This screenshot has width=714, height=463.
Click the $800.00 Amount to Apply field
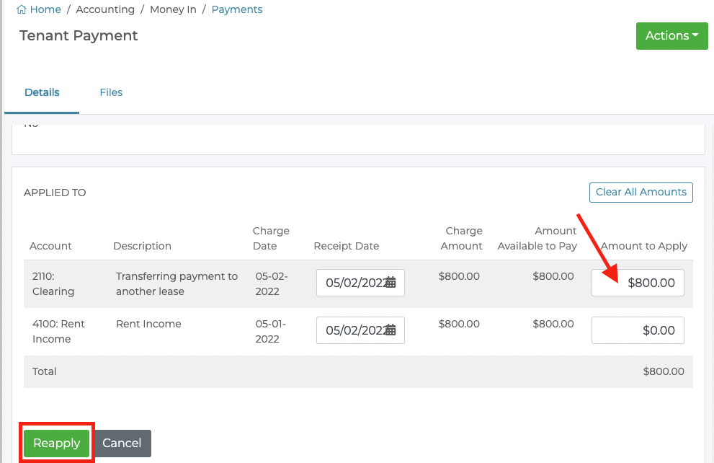638,283
